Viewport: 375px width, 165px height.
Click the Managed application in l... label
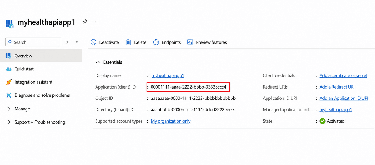pyautogui.click(x=288, y=110)
